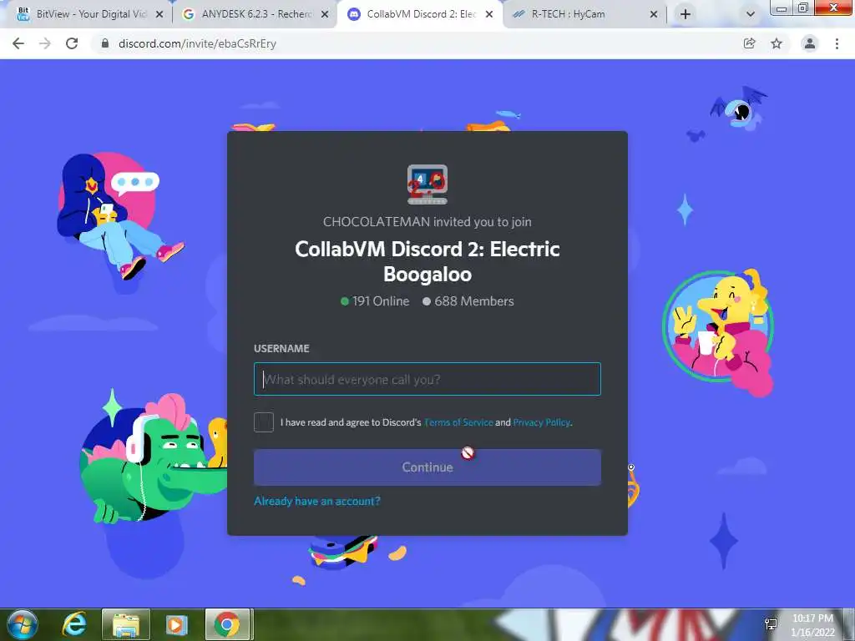Open Windows Media Player from taskbar
The image size is (855, 641).
(176, 624)
